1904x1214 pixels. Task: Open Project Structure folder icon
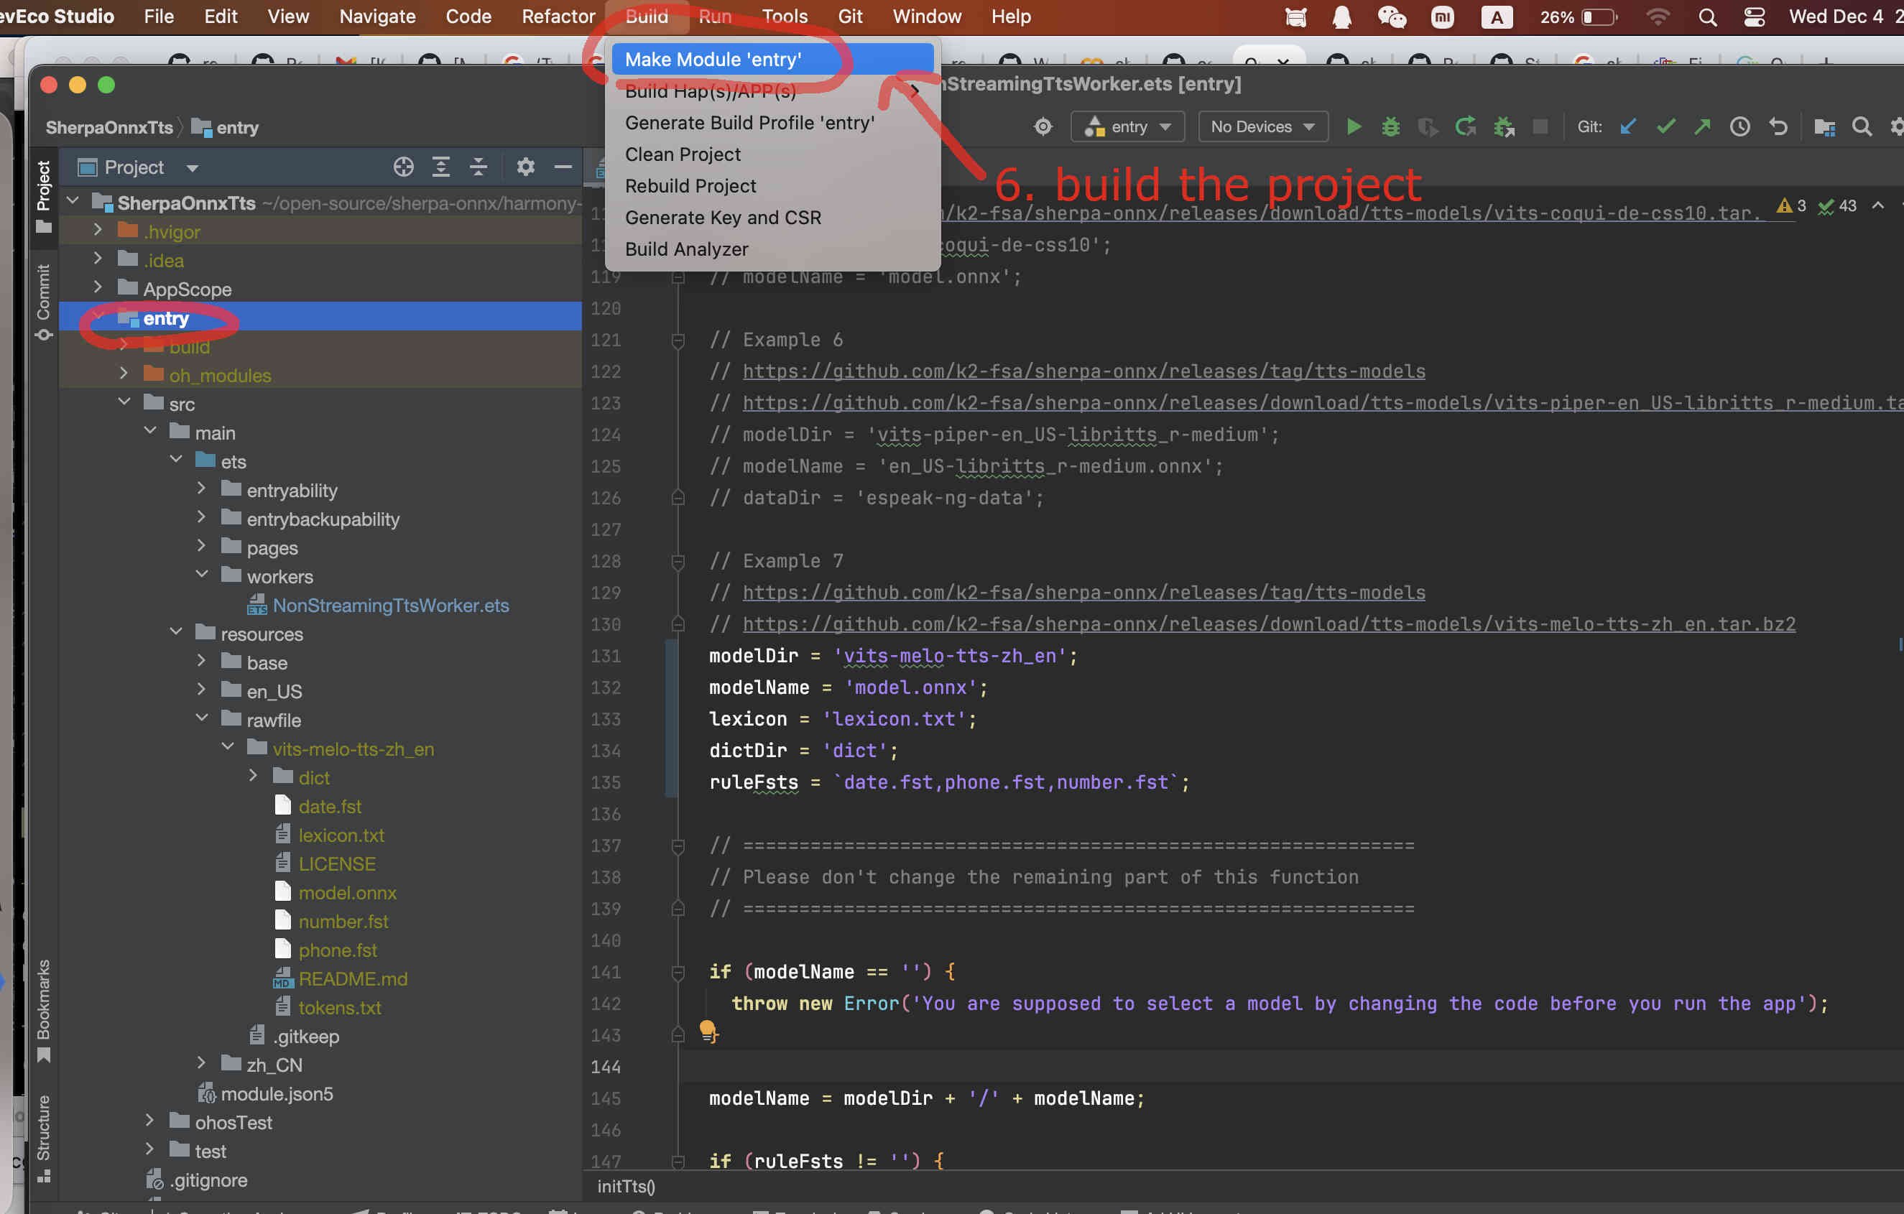(x=1824, y=126)
